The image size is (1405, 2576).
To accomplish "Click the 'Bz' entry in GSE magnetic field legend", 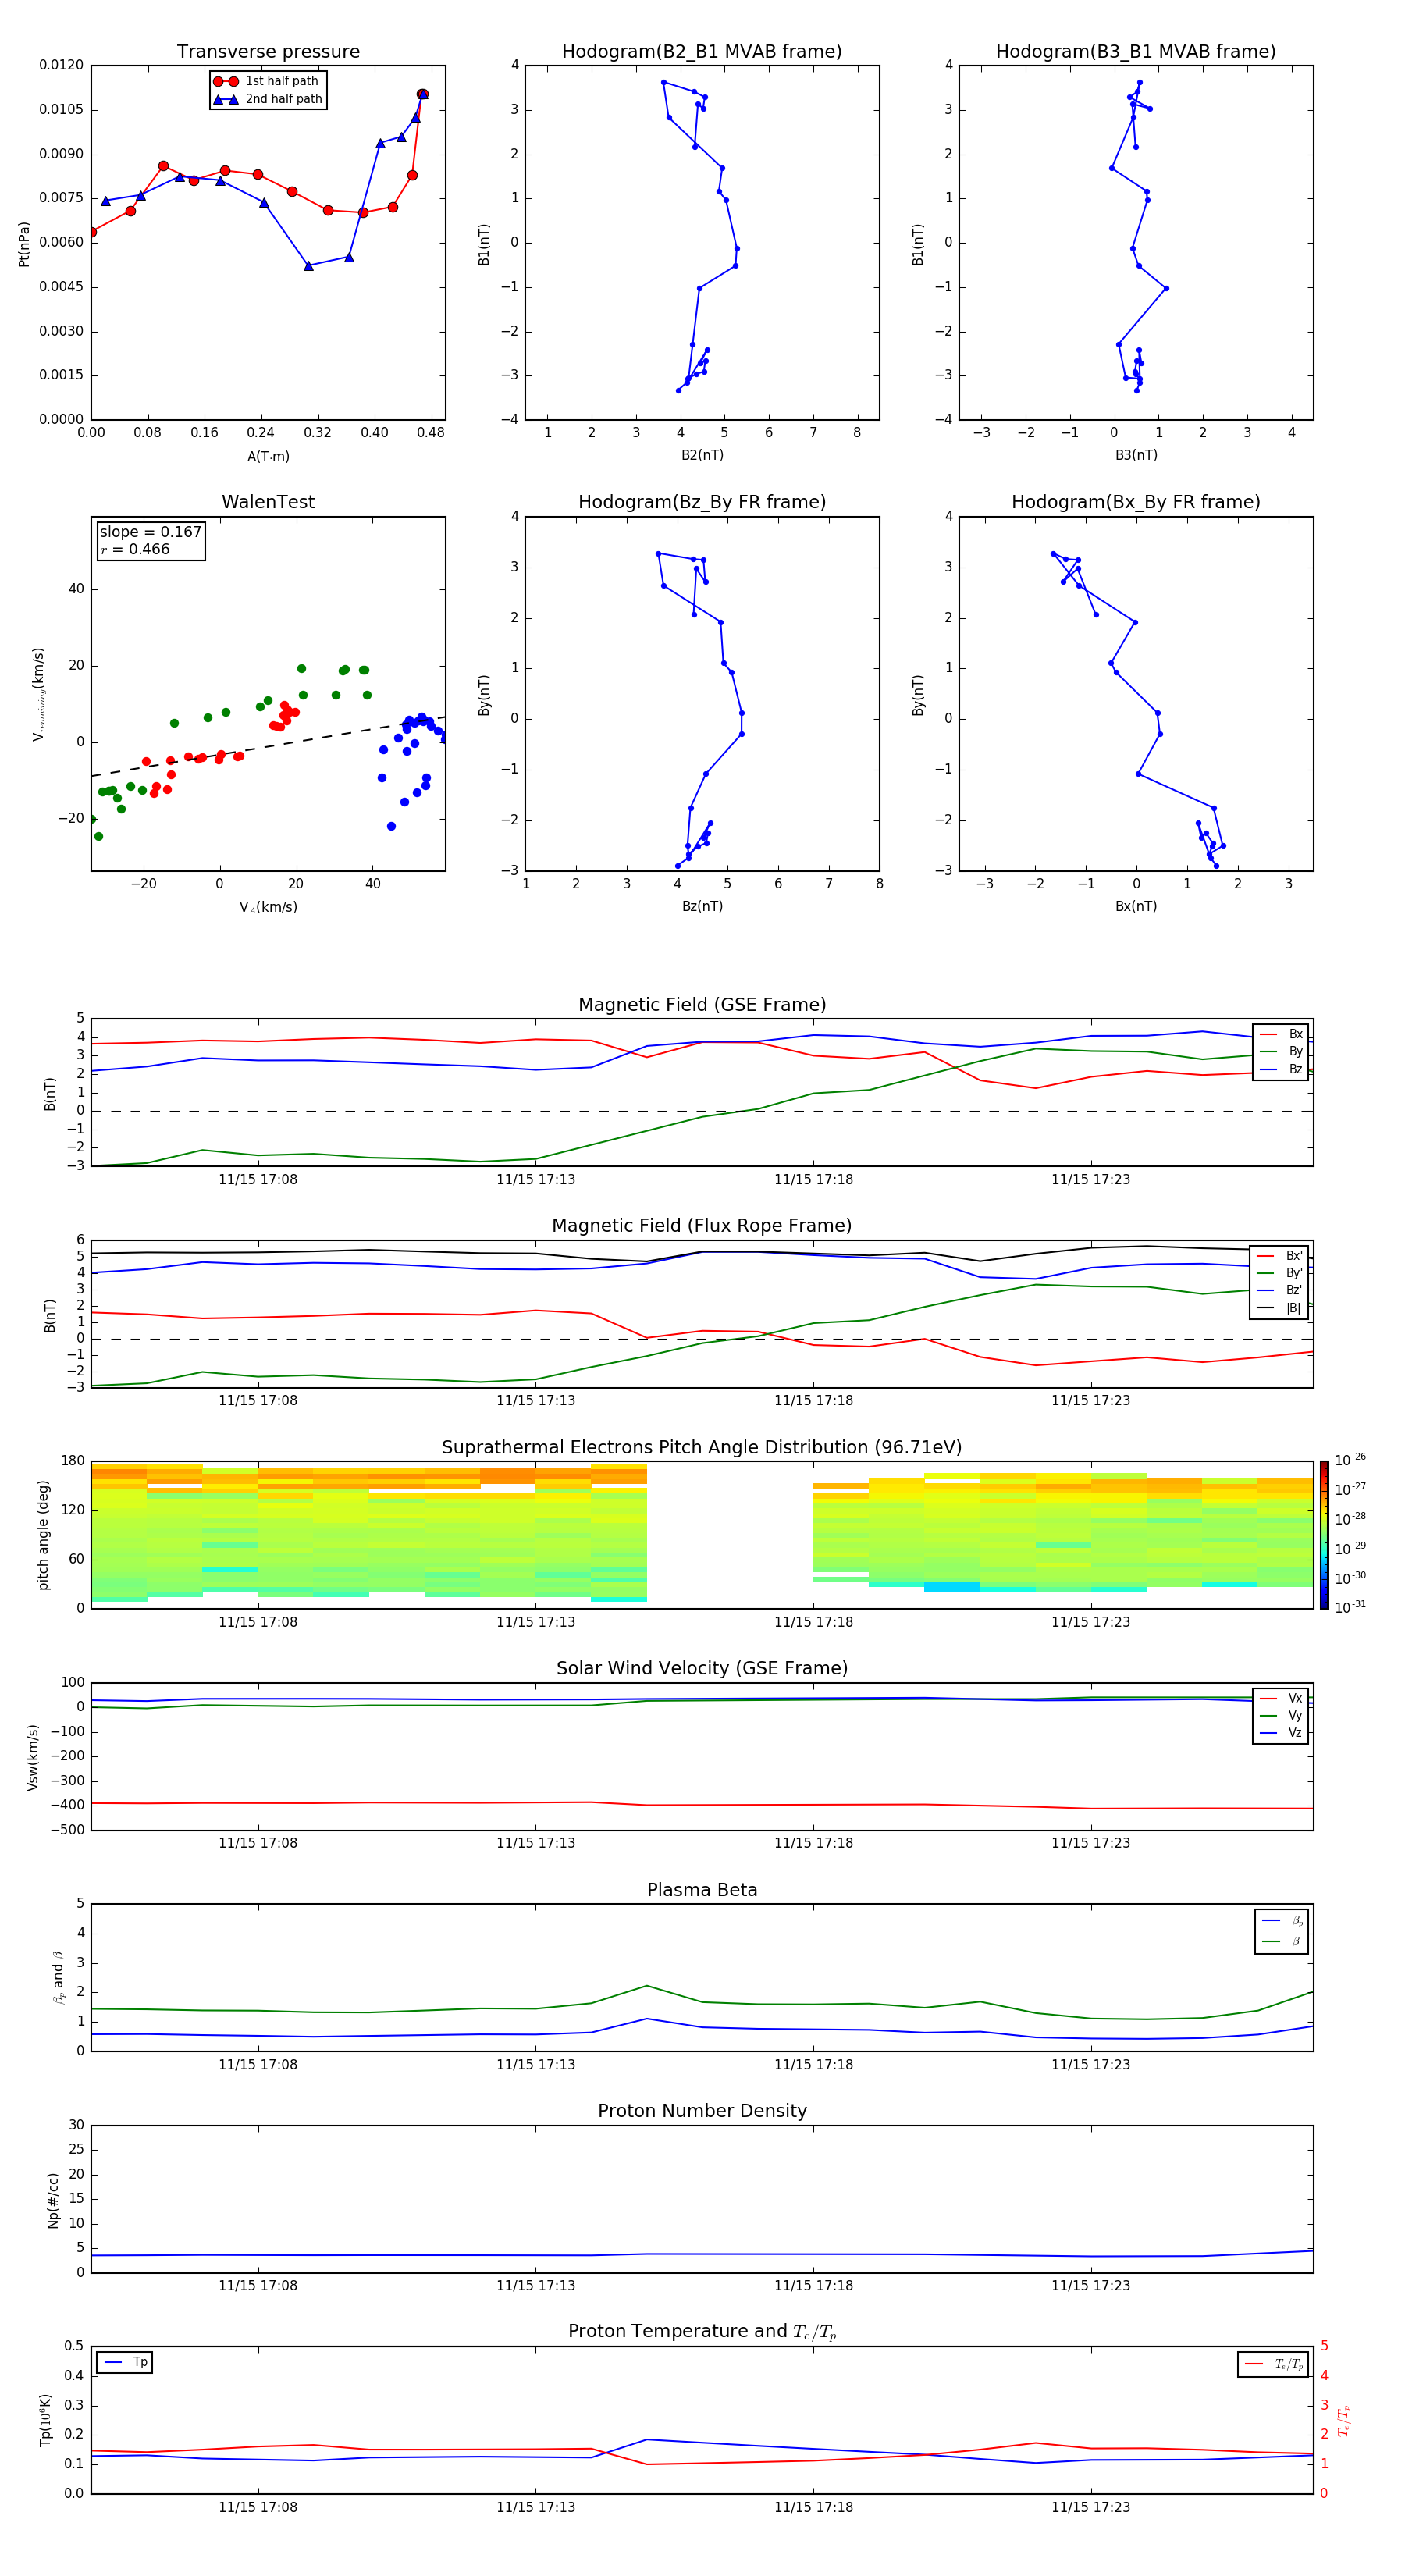I will point(1281,1069).
